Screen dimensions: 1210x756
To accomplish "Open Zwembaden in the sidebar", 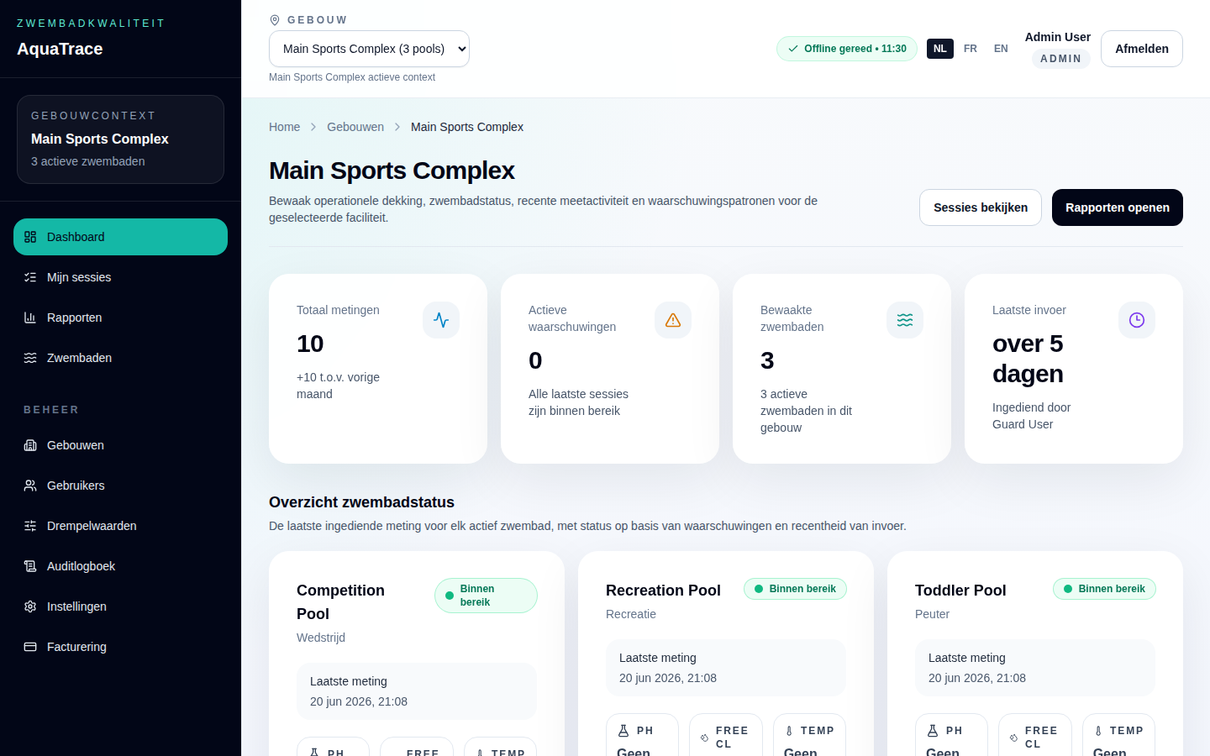I will [120, 358].
